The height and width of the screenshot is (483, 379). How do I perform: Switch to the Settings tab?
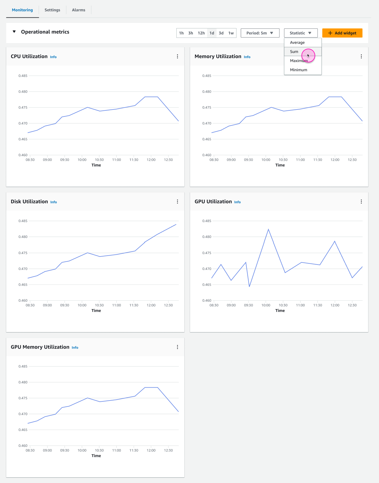[52, 10]
